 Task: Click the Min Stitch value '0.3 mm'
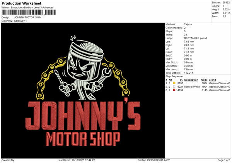tap(188, 66)
